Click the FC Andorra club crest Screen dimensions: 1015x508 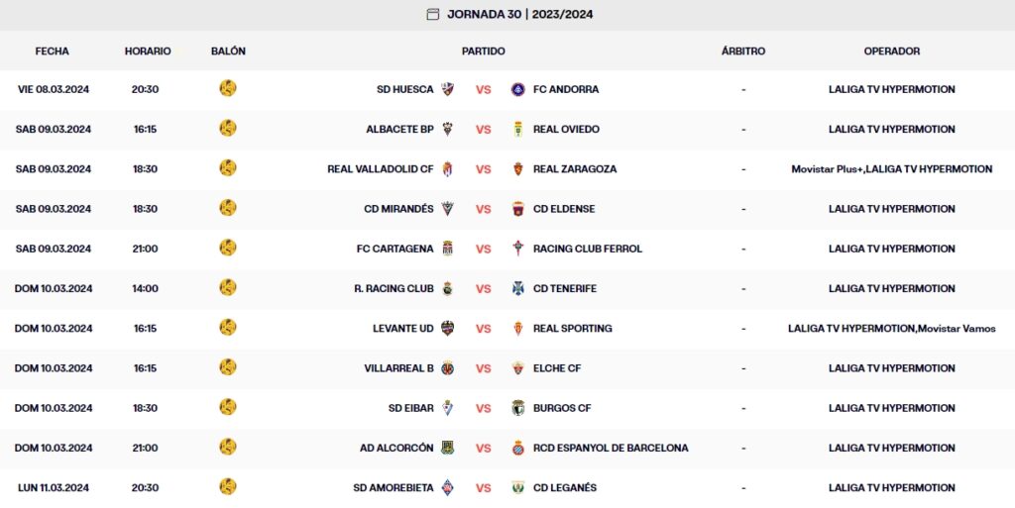pos(517,89)
